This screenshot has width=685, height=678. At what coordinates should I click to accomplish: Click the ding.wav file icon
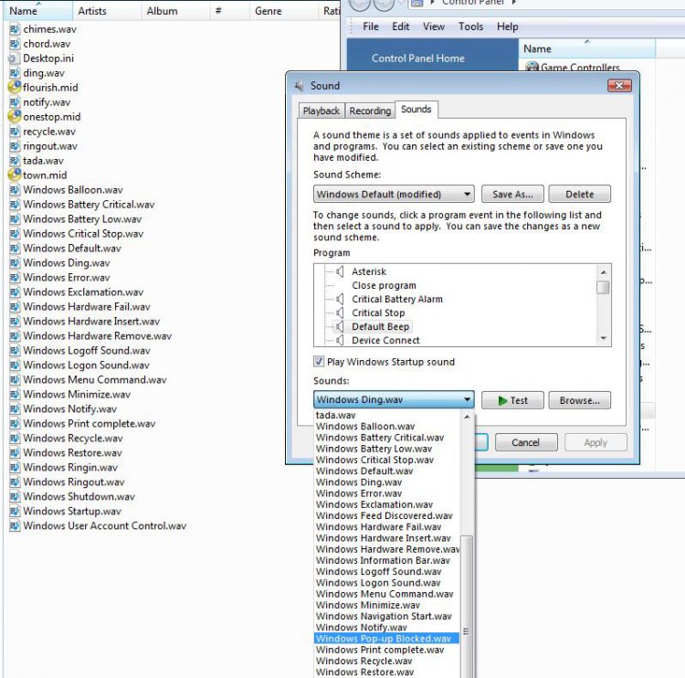click(x=15, y=73)
